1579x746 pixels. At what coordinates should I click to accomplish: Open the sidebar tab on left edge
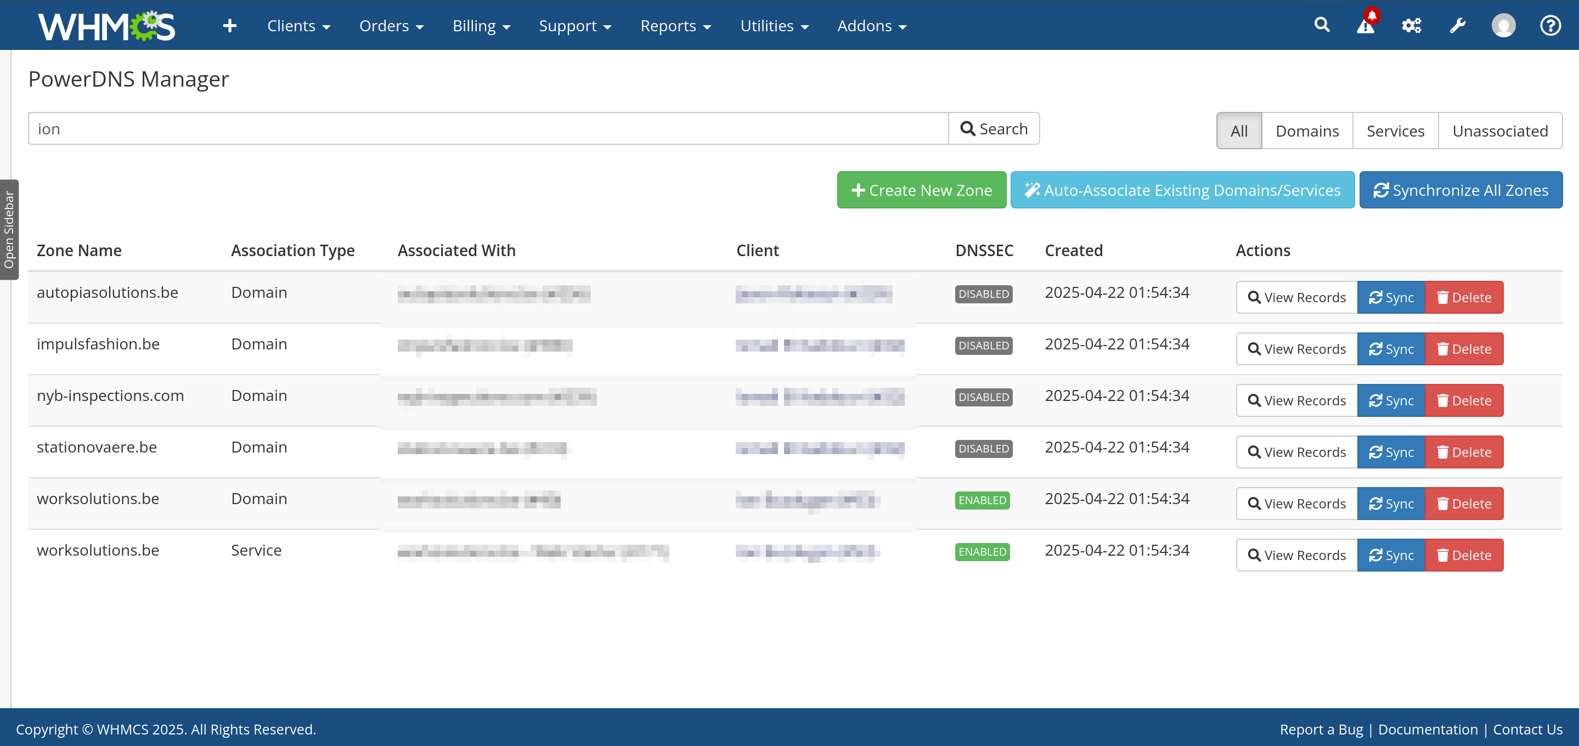pos(9,230)
